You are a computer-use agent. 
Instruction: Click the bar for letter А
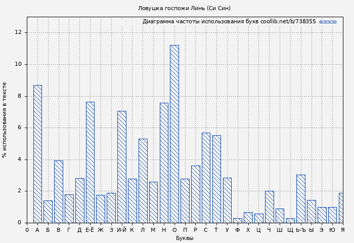(37, 154)
